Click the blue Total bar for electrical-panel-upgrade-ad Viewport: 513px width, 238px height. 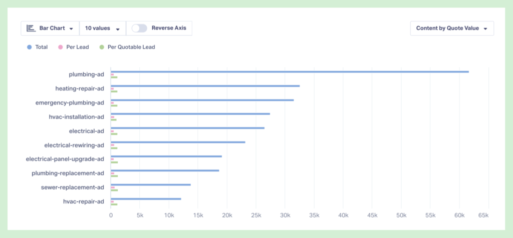(166, 156)
